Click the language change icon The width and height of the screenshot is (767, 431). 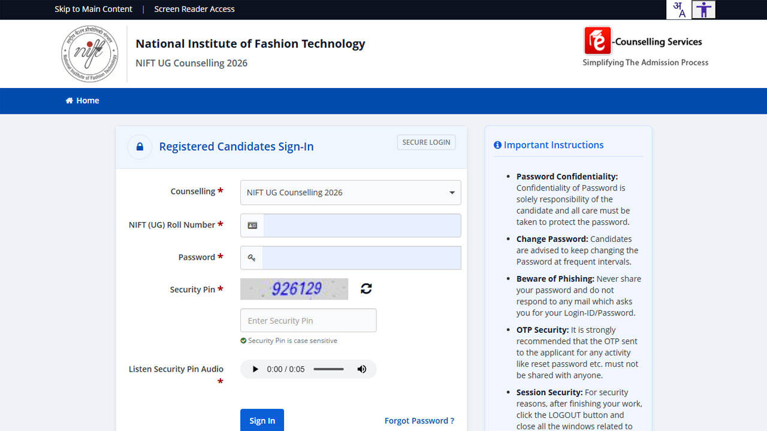pos(678,10)
